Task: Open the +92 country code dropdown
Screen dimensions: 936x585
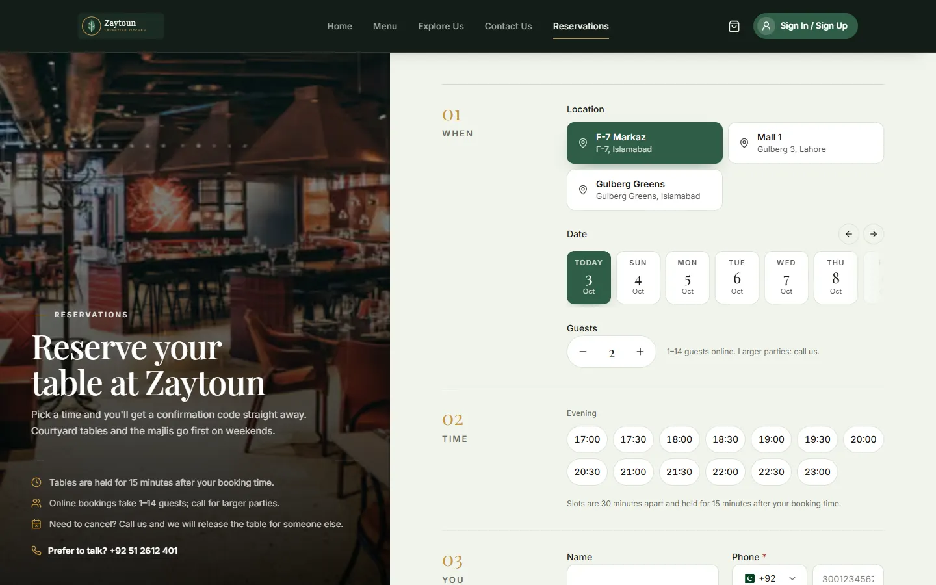Action: point(770,578)
